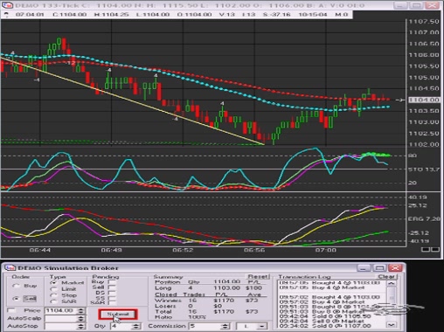
Task: Minimize the Simulation Broker window
Action: tap(364, 267)
